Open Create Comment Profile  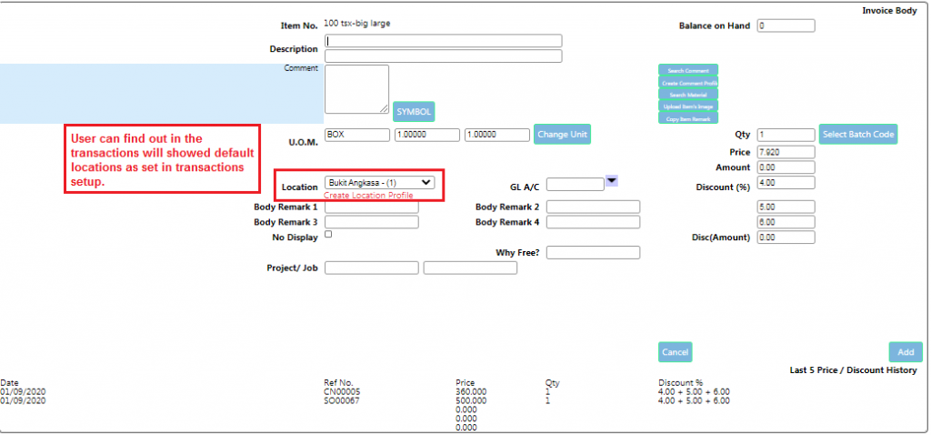pos(688,82)
